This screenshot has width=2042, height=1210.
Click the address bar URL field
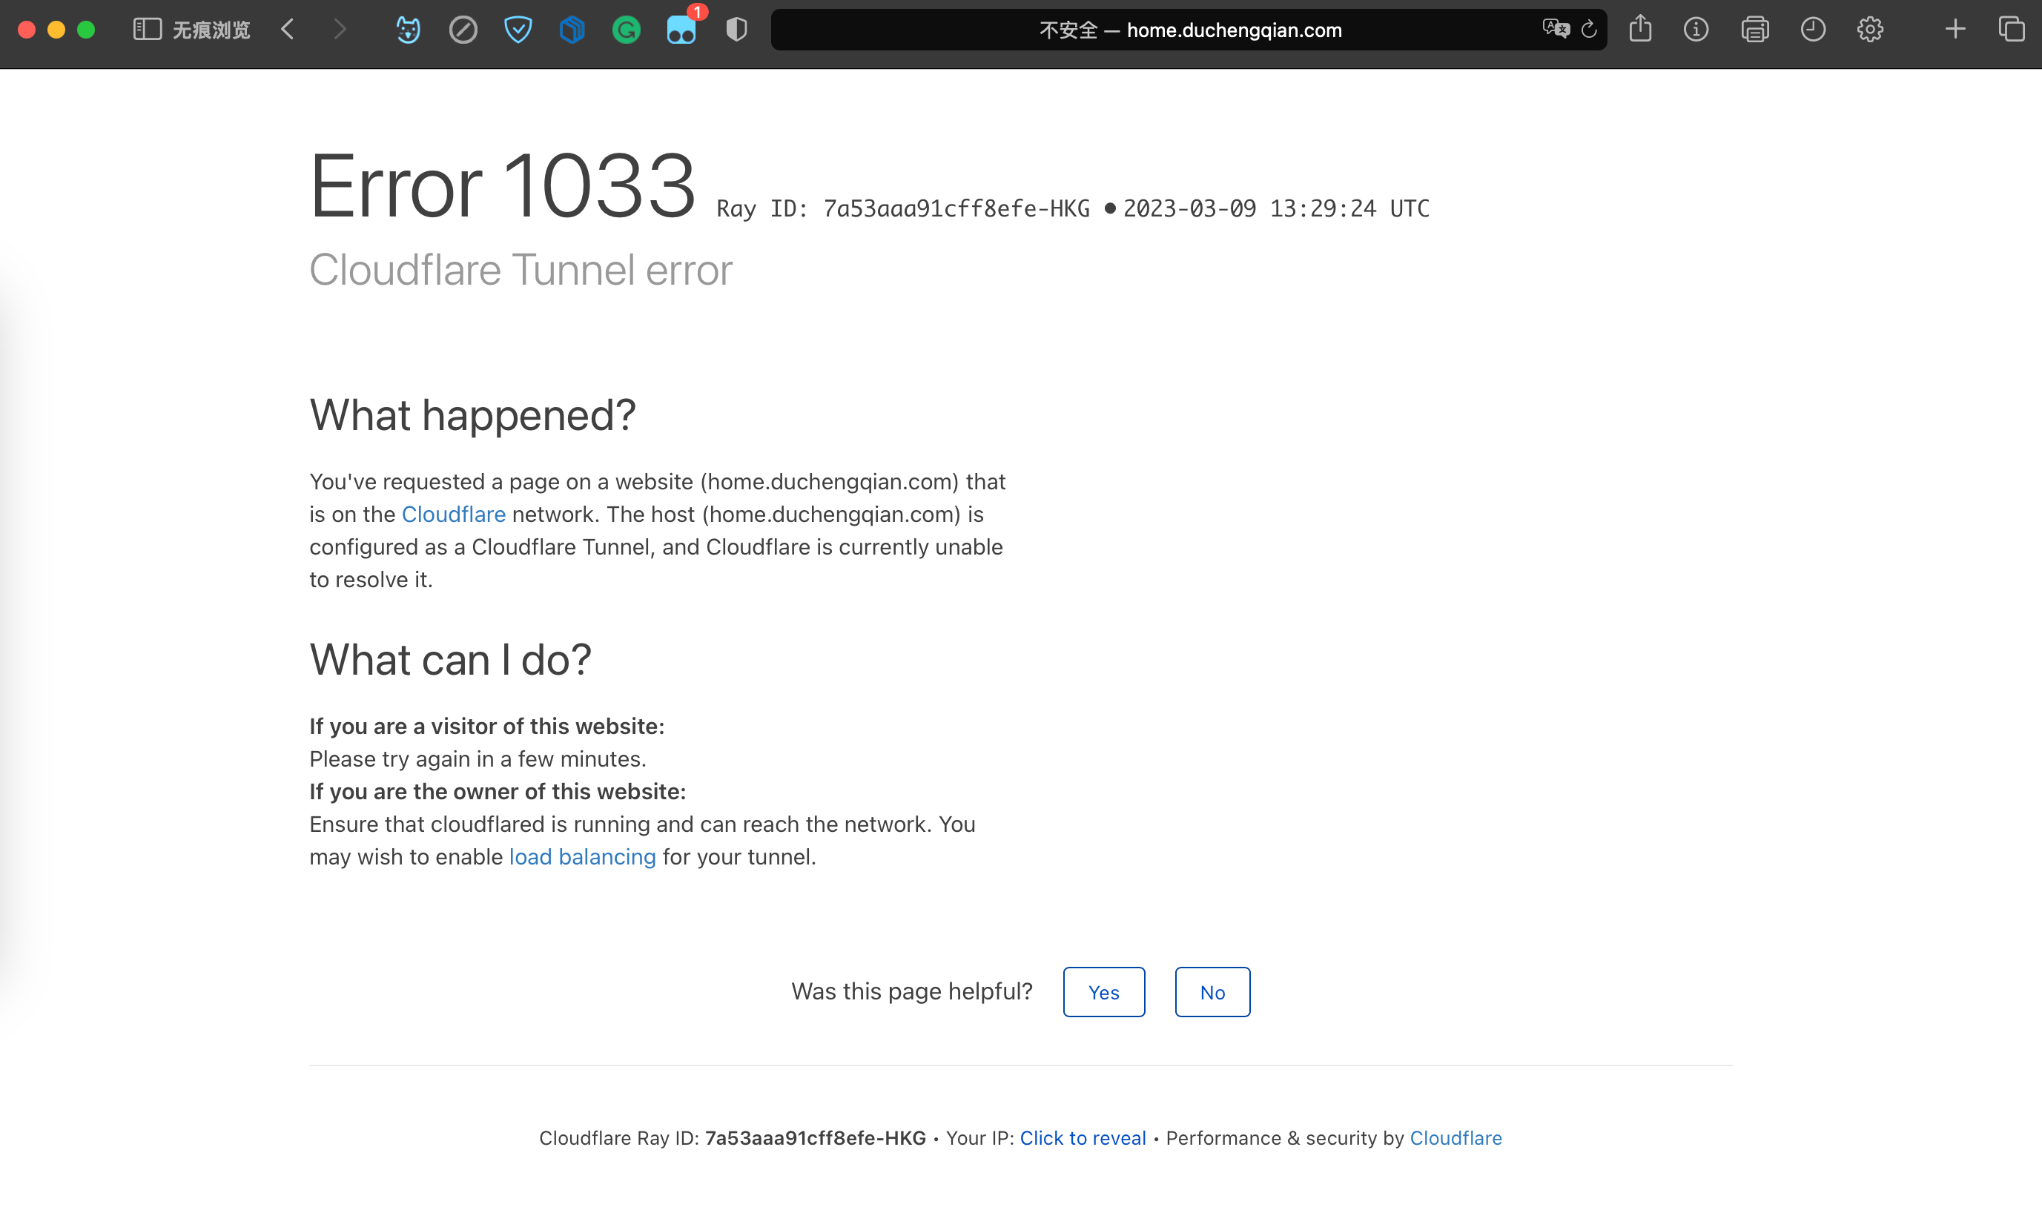(x=1189, y=30)
